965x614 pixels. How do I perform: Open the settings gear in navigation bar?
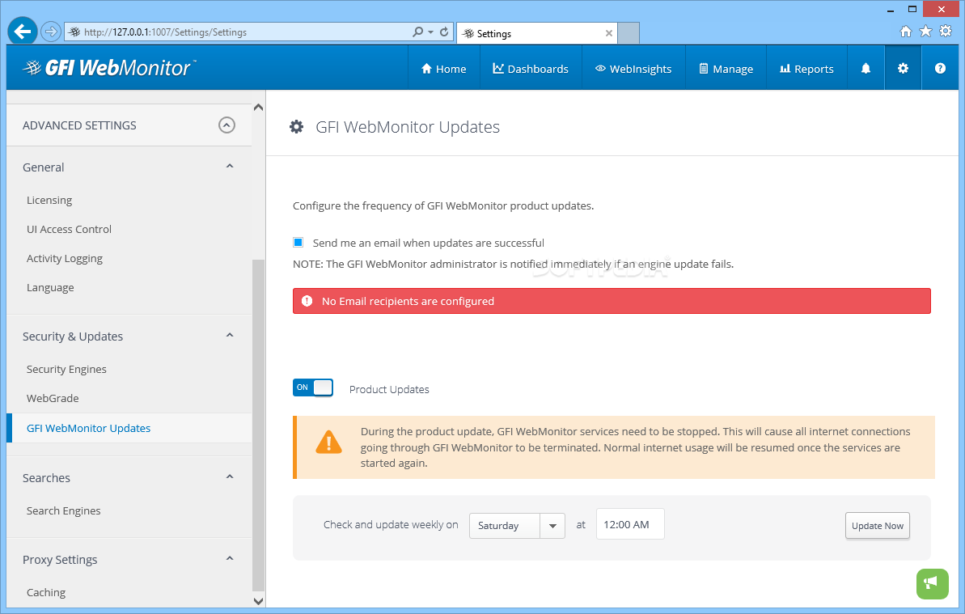pos(903,68)
